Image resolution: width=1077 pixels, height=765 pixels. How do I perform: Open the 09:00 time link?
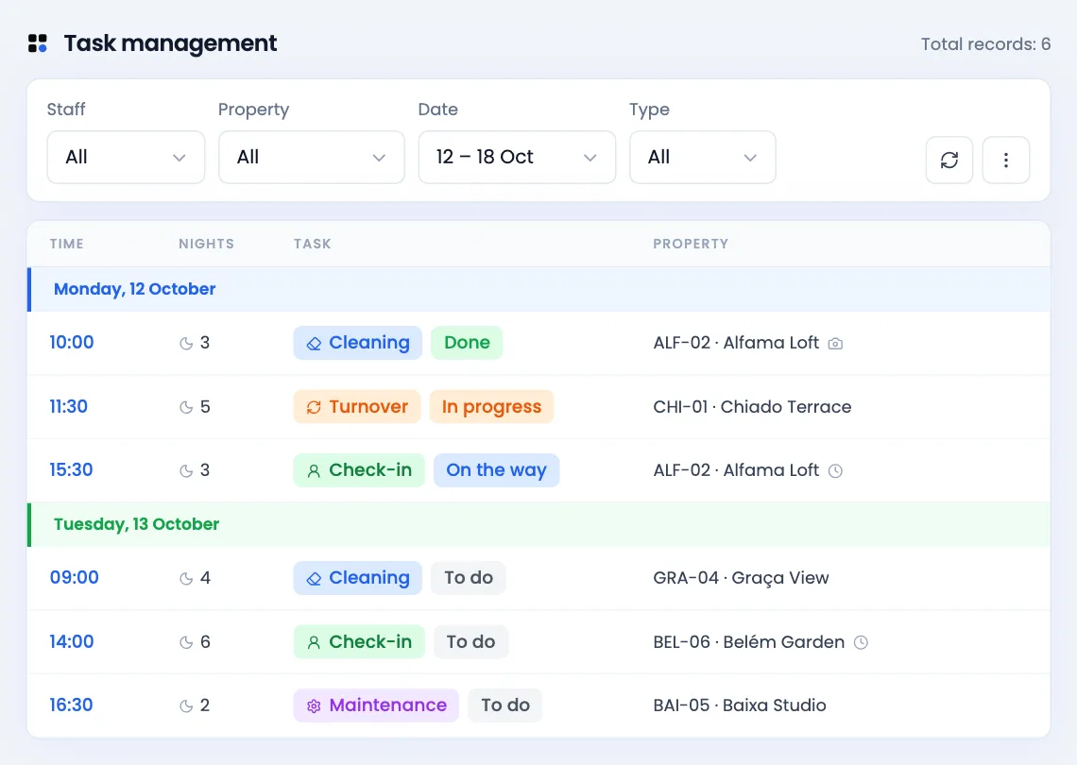point(75,577)
